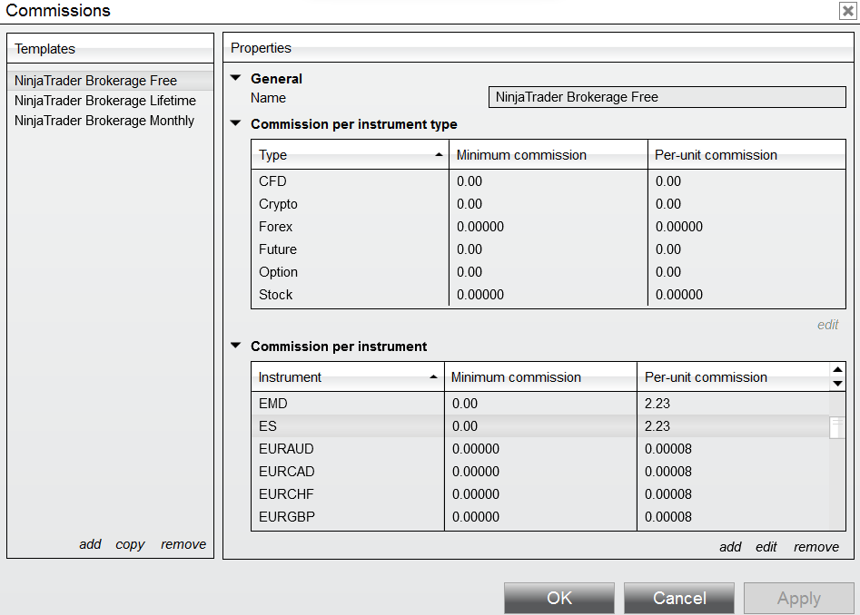The width and height of the screenshot is (860, 615).
Task: Select the EURGBP instrument row
Action: (540, 517)
